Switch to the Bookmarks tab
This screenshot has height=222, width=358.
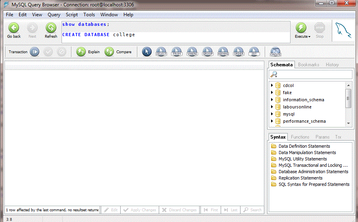coord(308,65)
